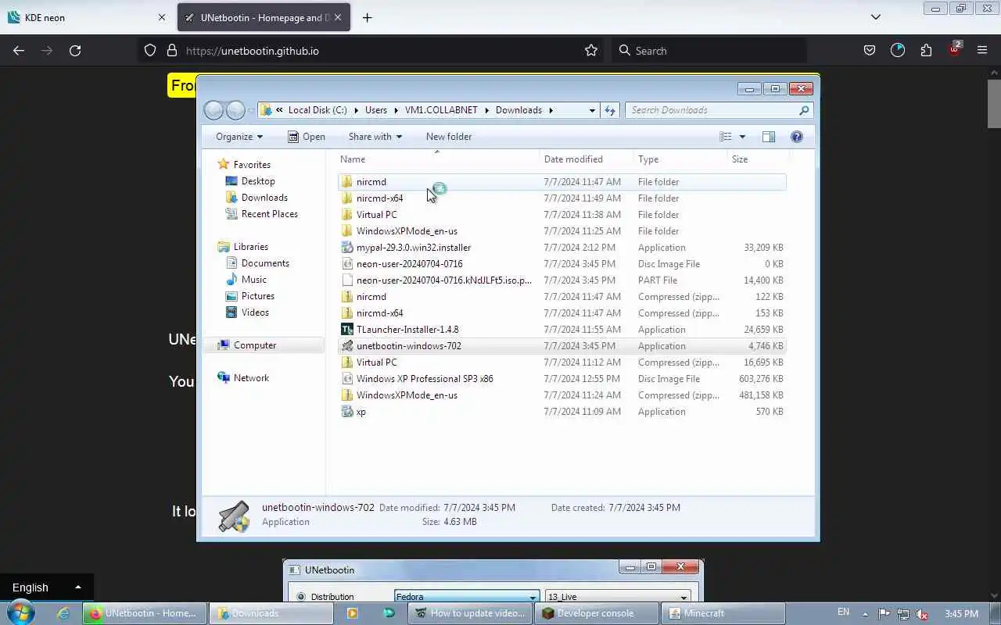The image size is (1001, 625).
Task: Select the 481,158 KB WindowsXPMode_en-us zip
Action: click(x=561, y=395)
